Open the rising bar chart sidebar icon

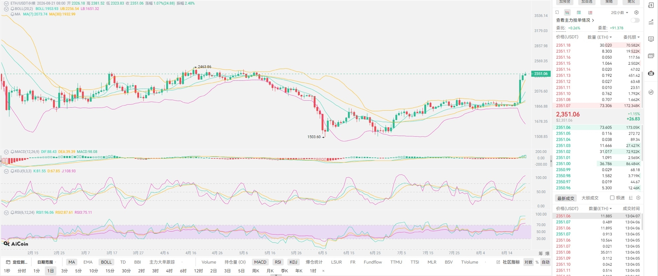(x=651, y=22)
